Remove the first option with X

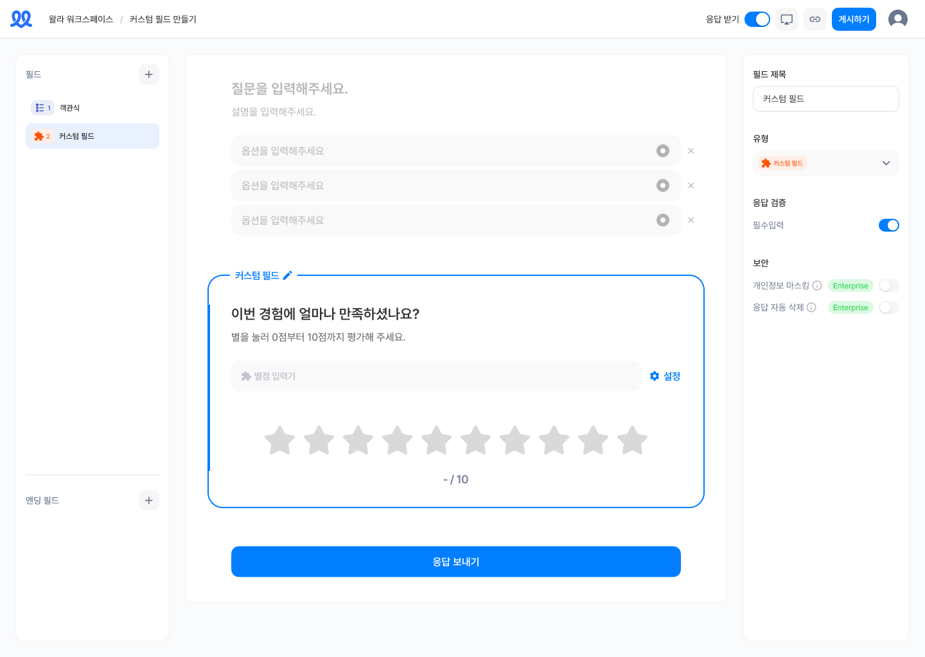pos(691,151)
